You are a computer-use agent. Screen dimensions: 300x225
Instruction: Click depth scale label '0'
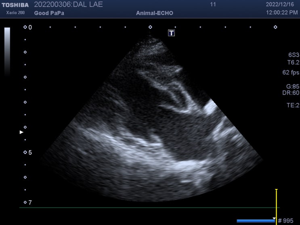[x=30, y=27]
